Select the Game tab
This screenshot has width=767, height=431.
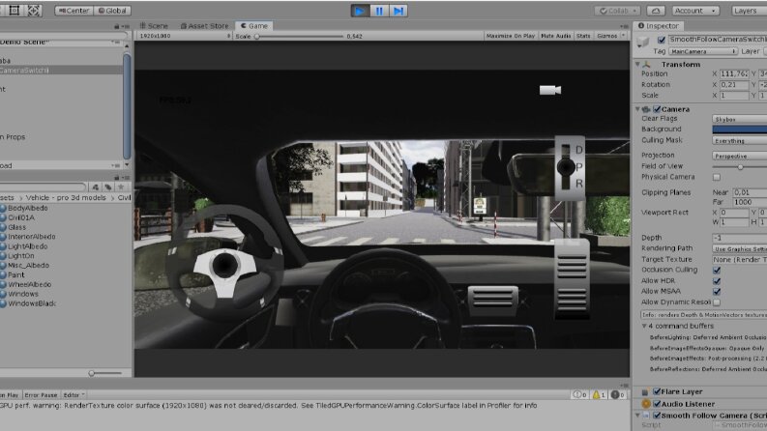[253, 26]
